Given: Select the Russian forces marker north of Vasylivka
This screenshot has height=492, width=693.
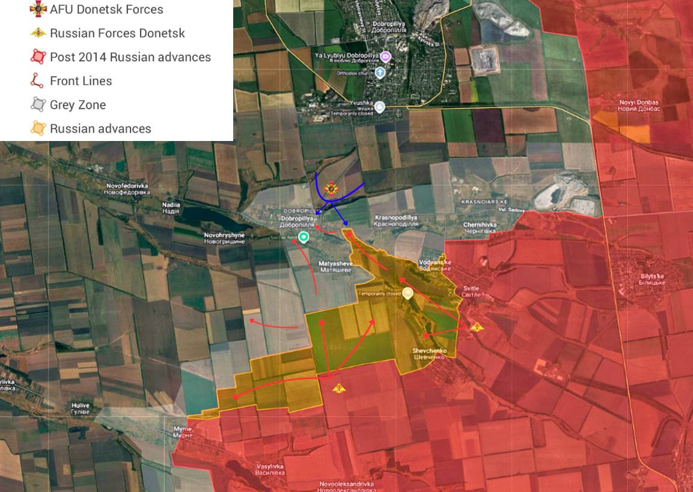Looking at the screenshot, I should click(338, 388).
